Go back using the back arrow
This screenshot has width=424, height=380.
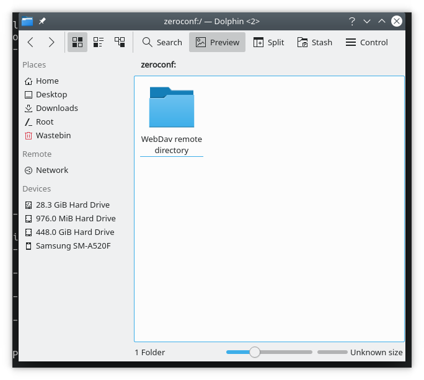tap(30, 42)
